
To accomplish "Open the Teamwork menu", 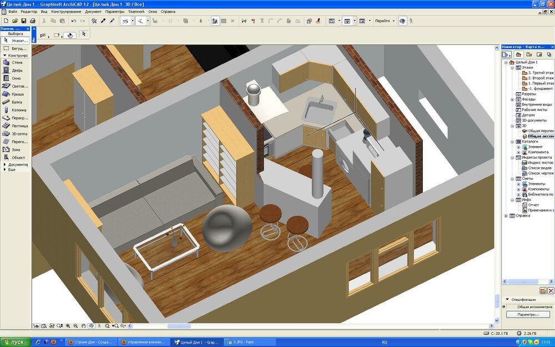I will [x=136, y=12].
